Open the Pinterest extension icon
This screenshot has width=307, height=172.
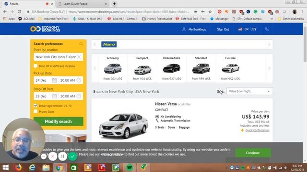(x=220, y=11)
